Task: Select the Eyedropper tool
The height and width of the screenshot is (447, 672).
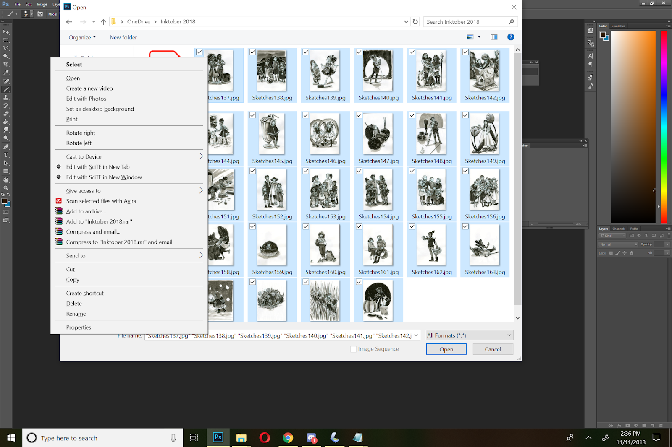Action: [6, 73]
